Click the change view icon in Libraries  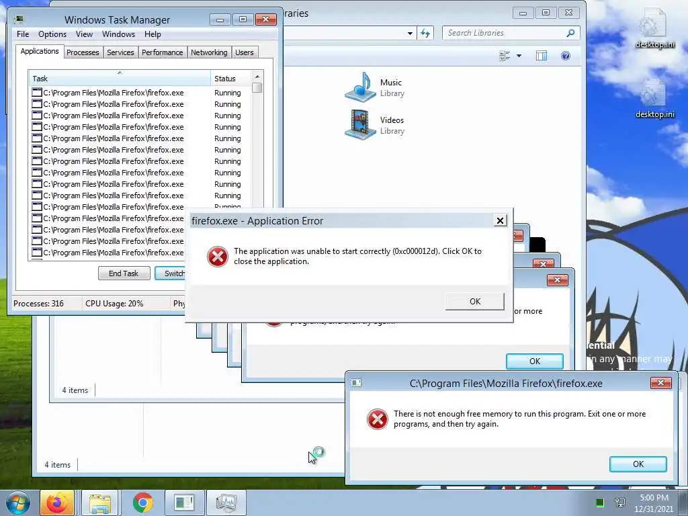505,56
